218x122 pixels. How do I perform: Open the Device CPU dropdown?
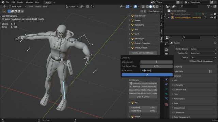[x=203, y=57]
